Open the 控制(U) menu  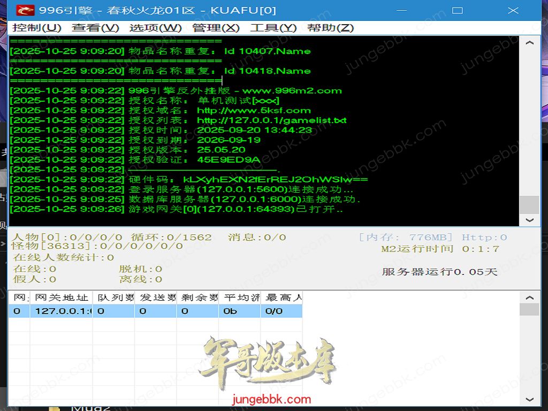(x=37, y=28)
